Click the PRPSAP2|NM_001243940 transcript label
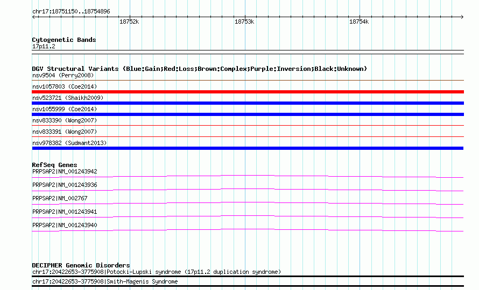 tap(65, 226)
